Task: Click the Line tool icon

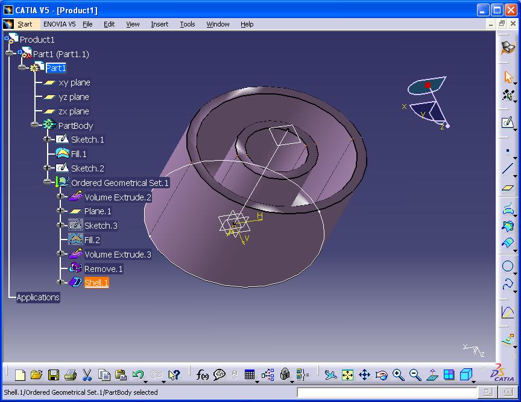Action: pyautogui.click(x=508, y=167)
